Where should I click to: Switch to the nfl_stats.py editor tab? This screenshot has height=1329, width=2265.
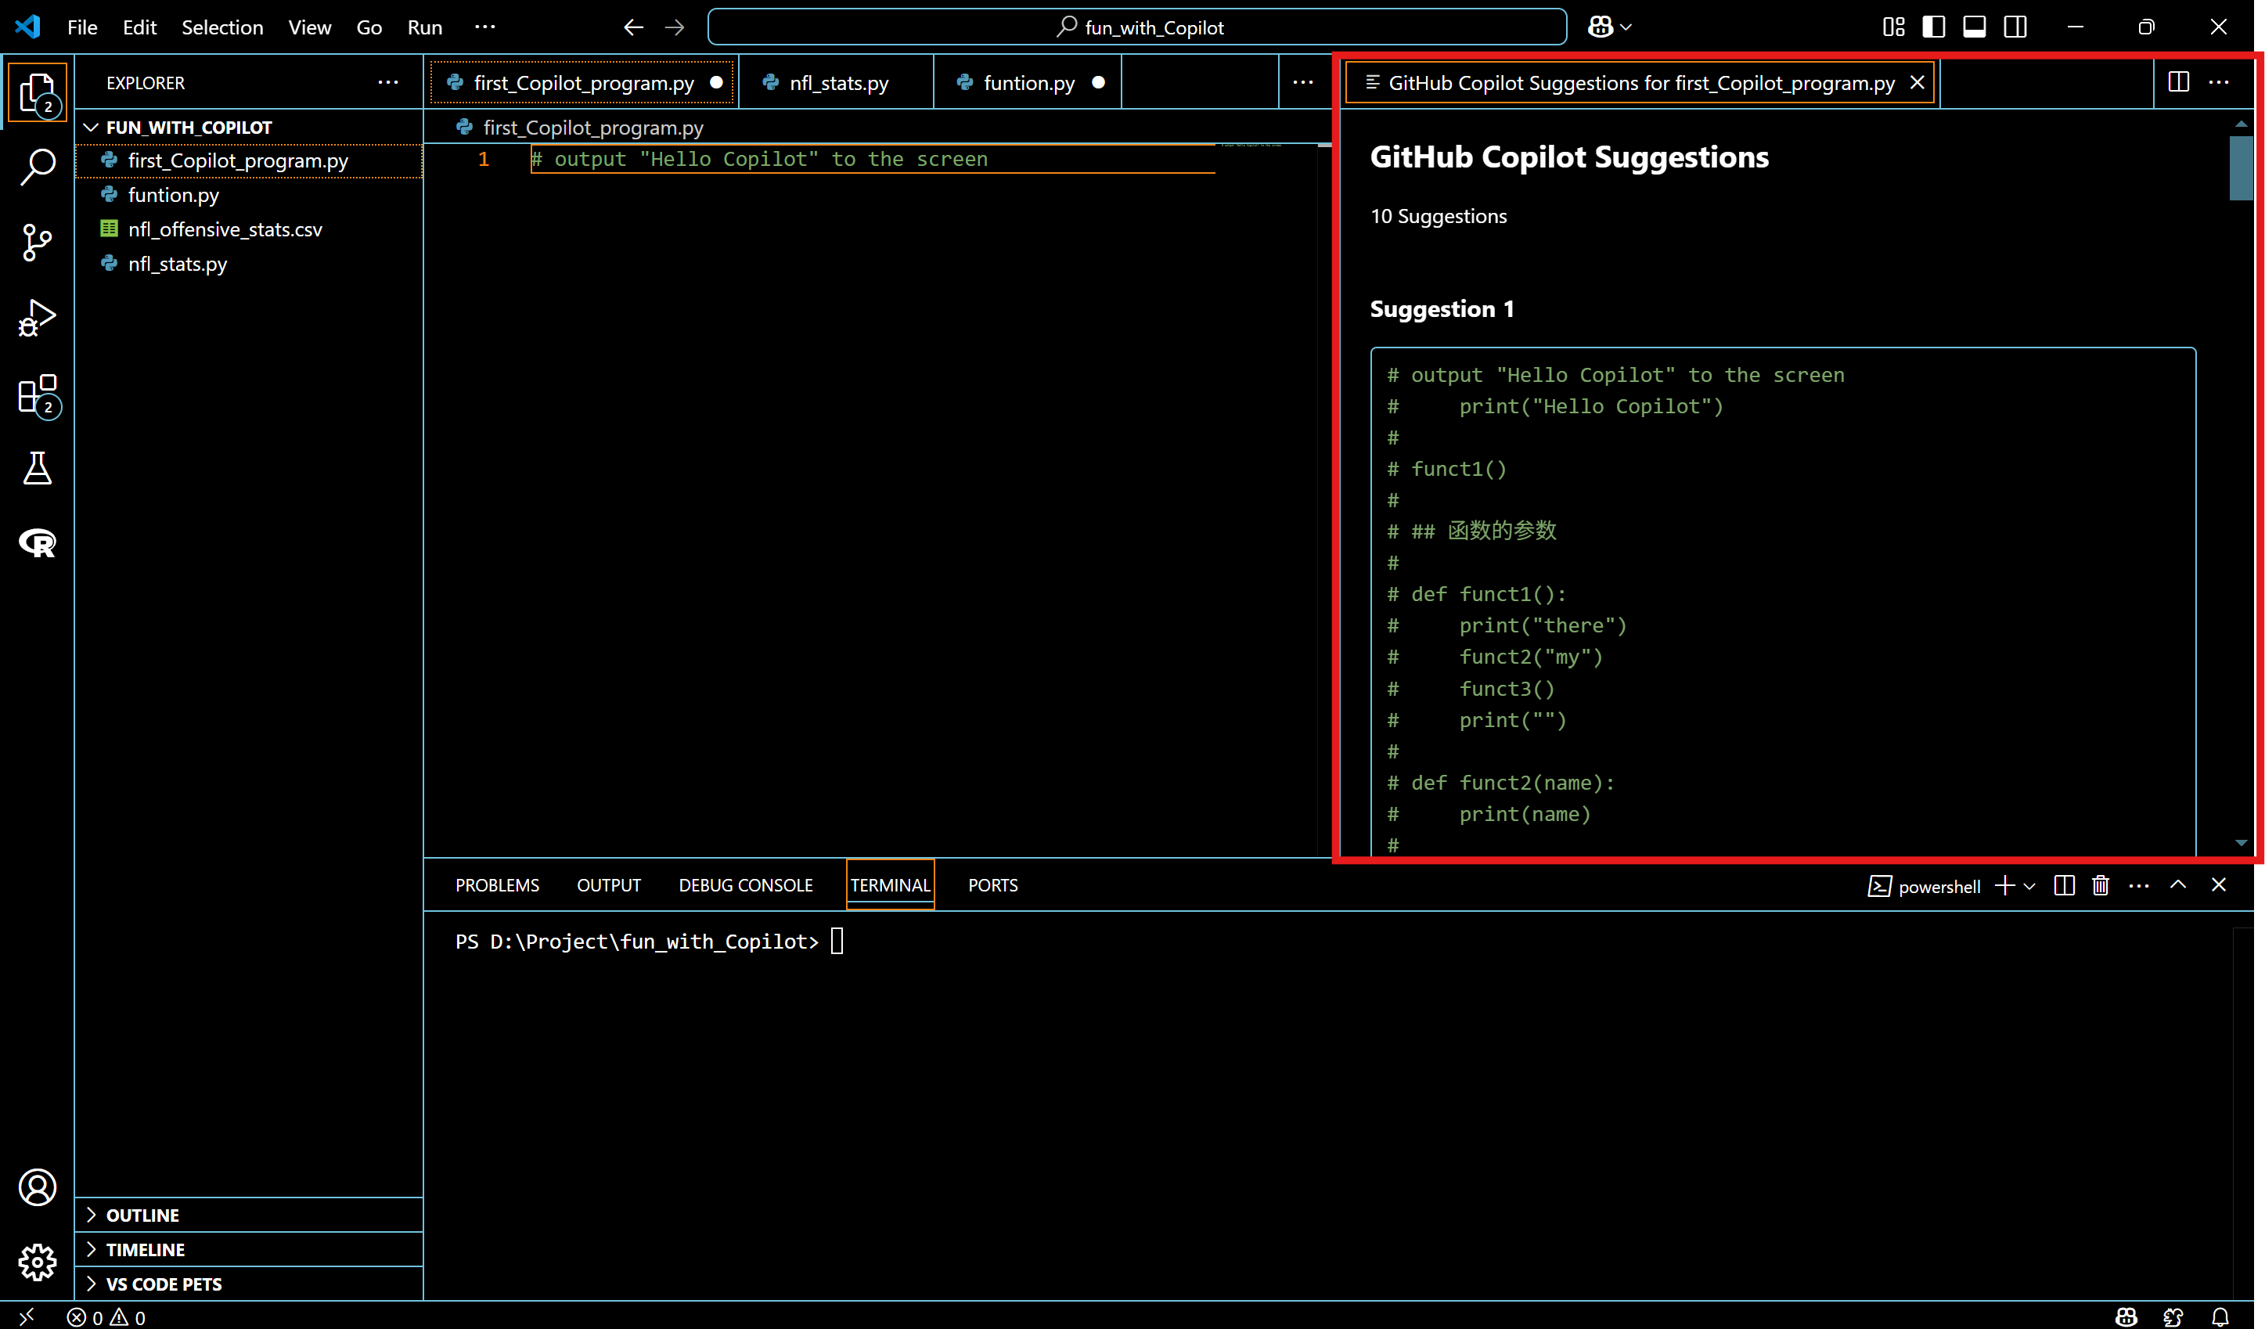click(x=837, y=83)
